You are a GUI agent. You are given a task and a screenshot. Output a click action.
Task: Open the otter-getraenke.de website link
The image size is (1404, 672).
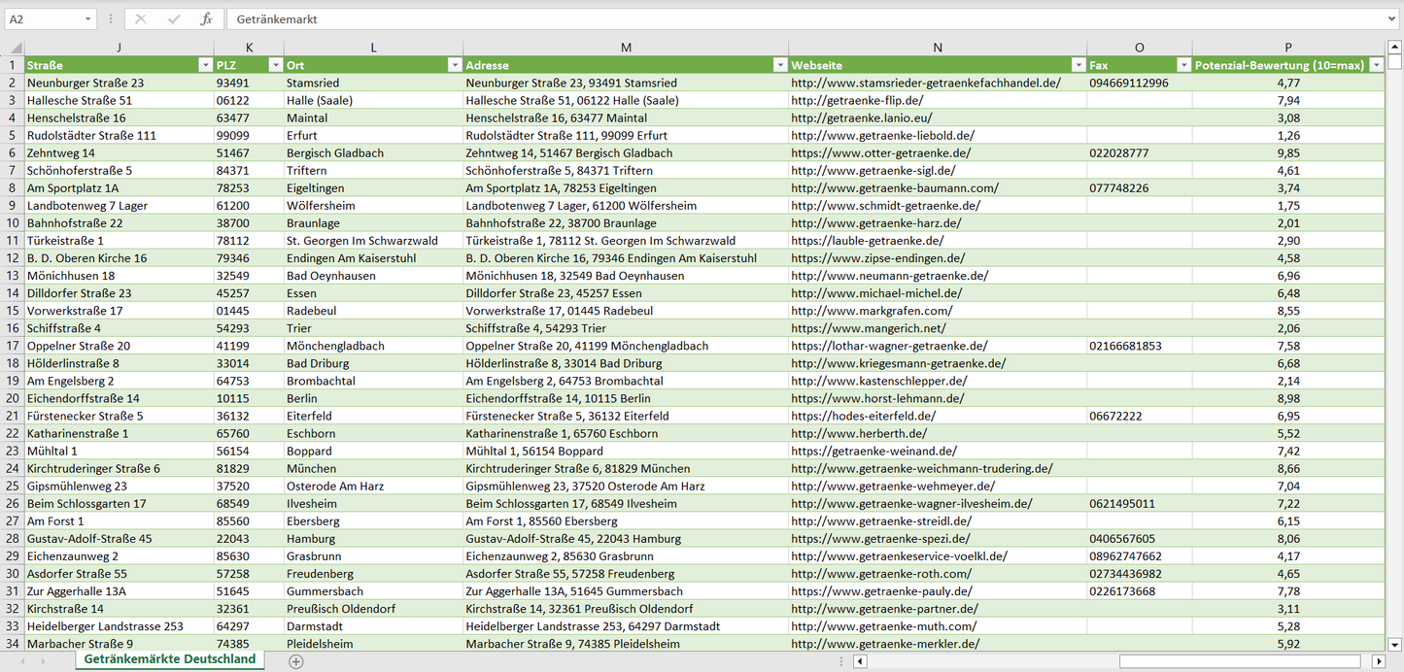pos(880,153)
